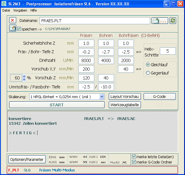The height and width of the screenshot is (175, 185).
Task: Open the Hilfe menu
Action: click(x=34, y=10)
